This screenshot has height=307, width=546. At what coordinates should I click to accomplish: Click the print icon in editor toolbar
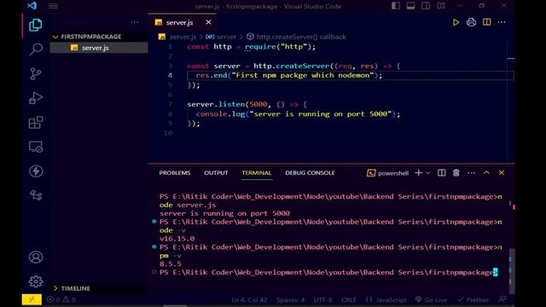pos(471,22)
